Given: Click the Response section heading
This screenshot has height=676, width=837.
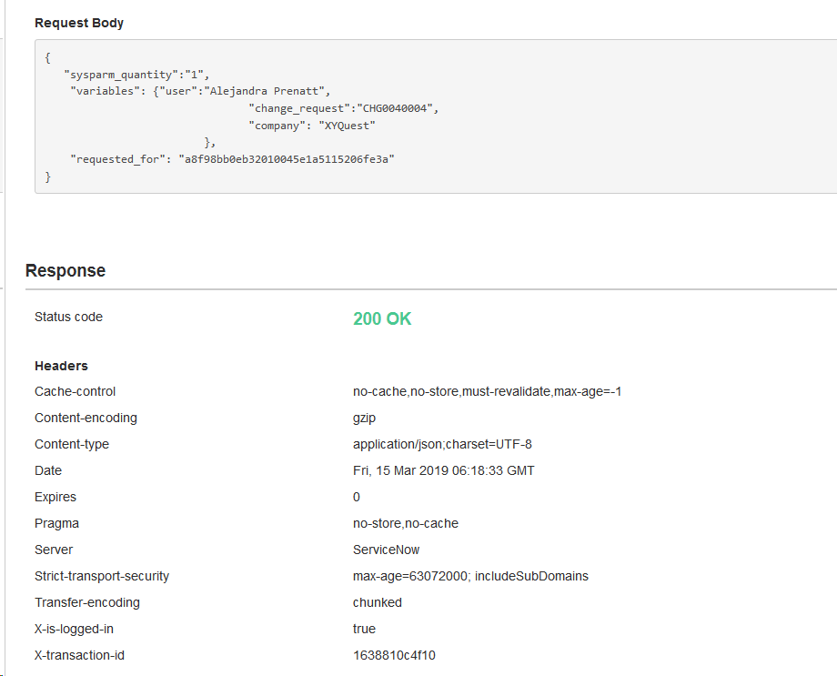Looking at the screenshot, I should 66,270.
